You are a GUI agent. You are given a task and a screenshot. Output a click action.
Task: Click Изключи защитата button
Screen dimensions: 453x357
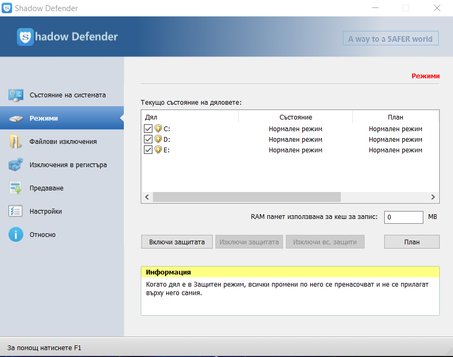[x=249, y=242]
